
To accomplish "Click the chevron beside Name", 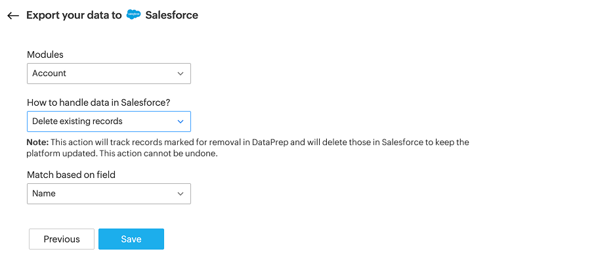I will tap(181, 194).
